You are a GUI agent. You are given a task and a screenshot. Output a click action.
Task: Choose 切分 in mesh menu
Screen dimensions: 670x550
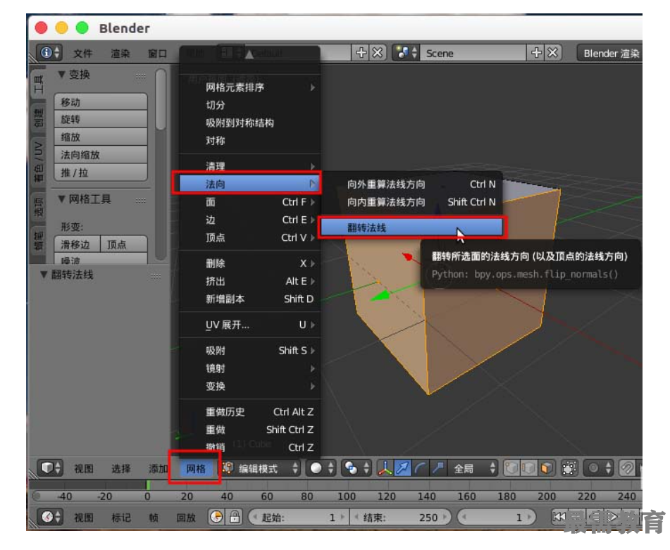click(x=249, y=105)
